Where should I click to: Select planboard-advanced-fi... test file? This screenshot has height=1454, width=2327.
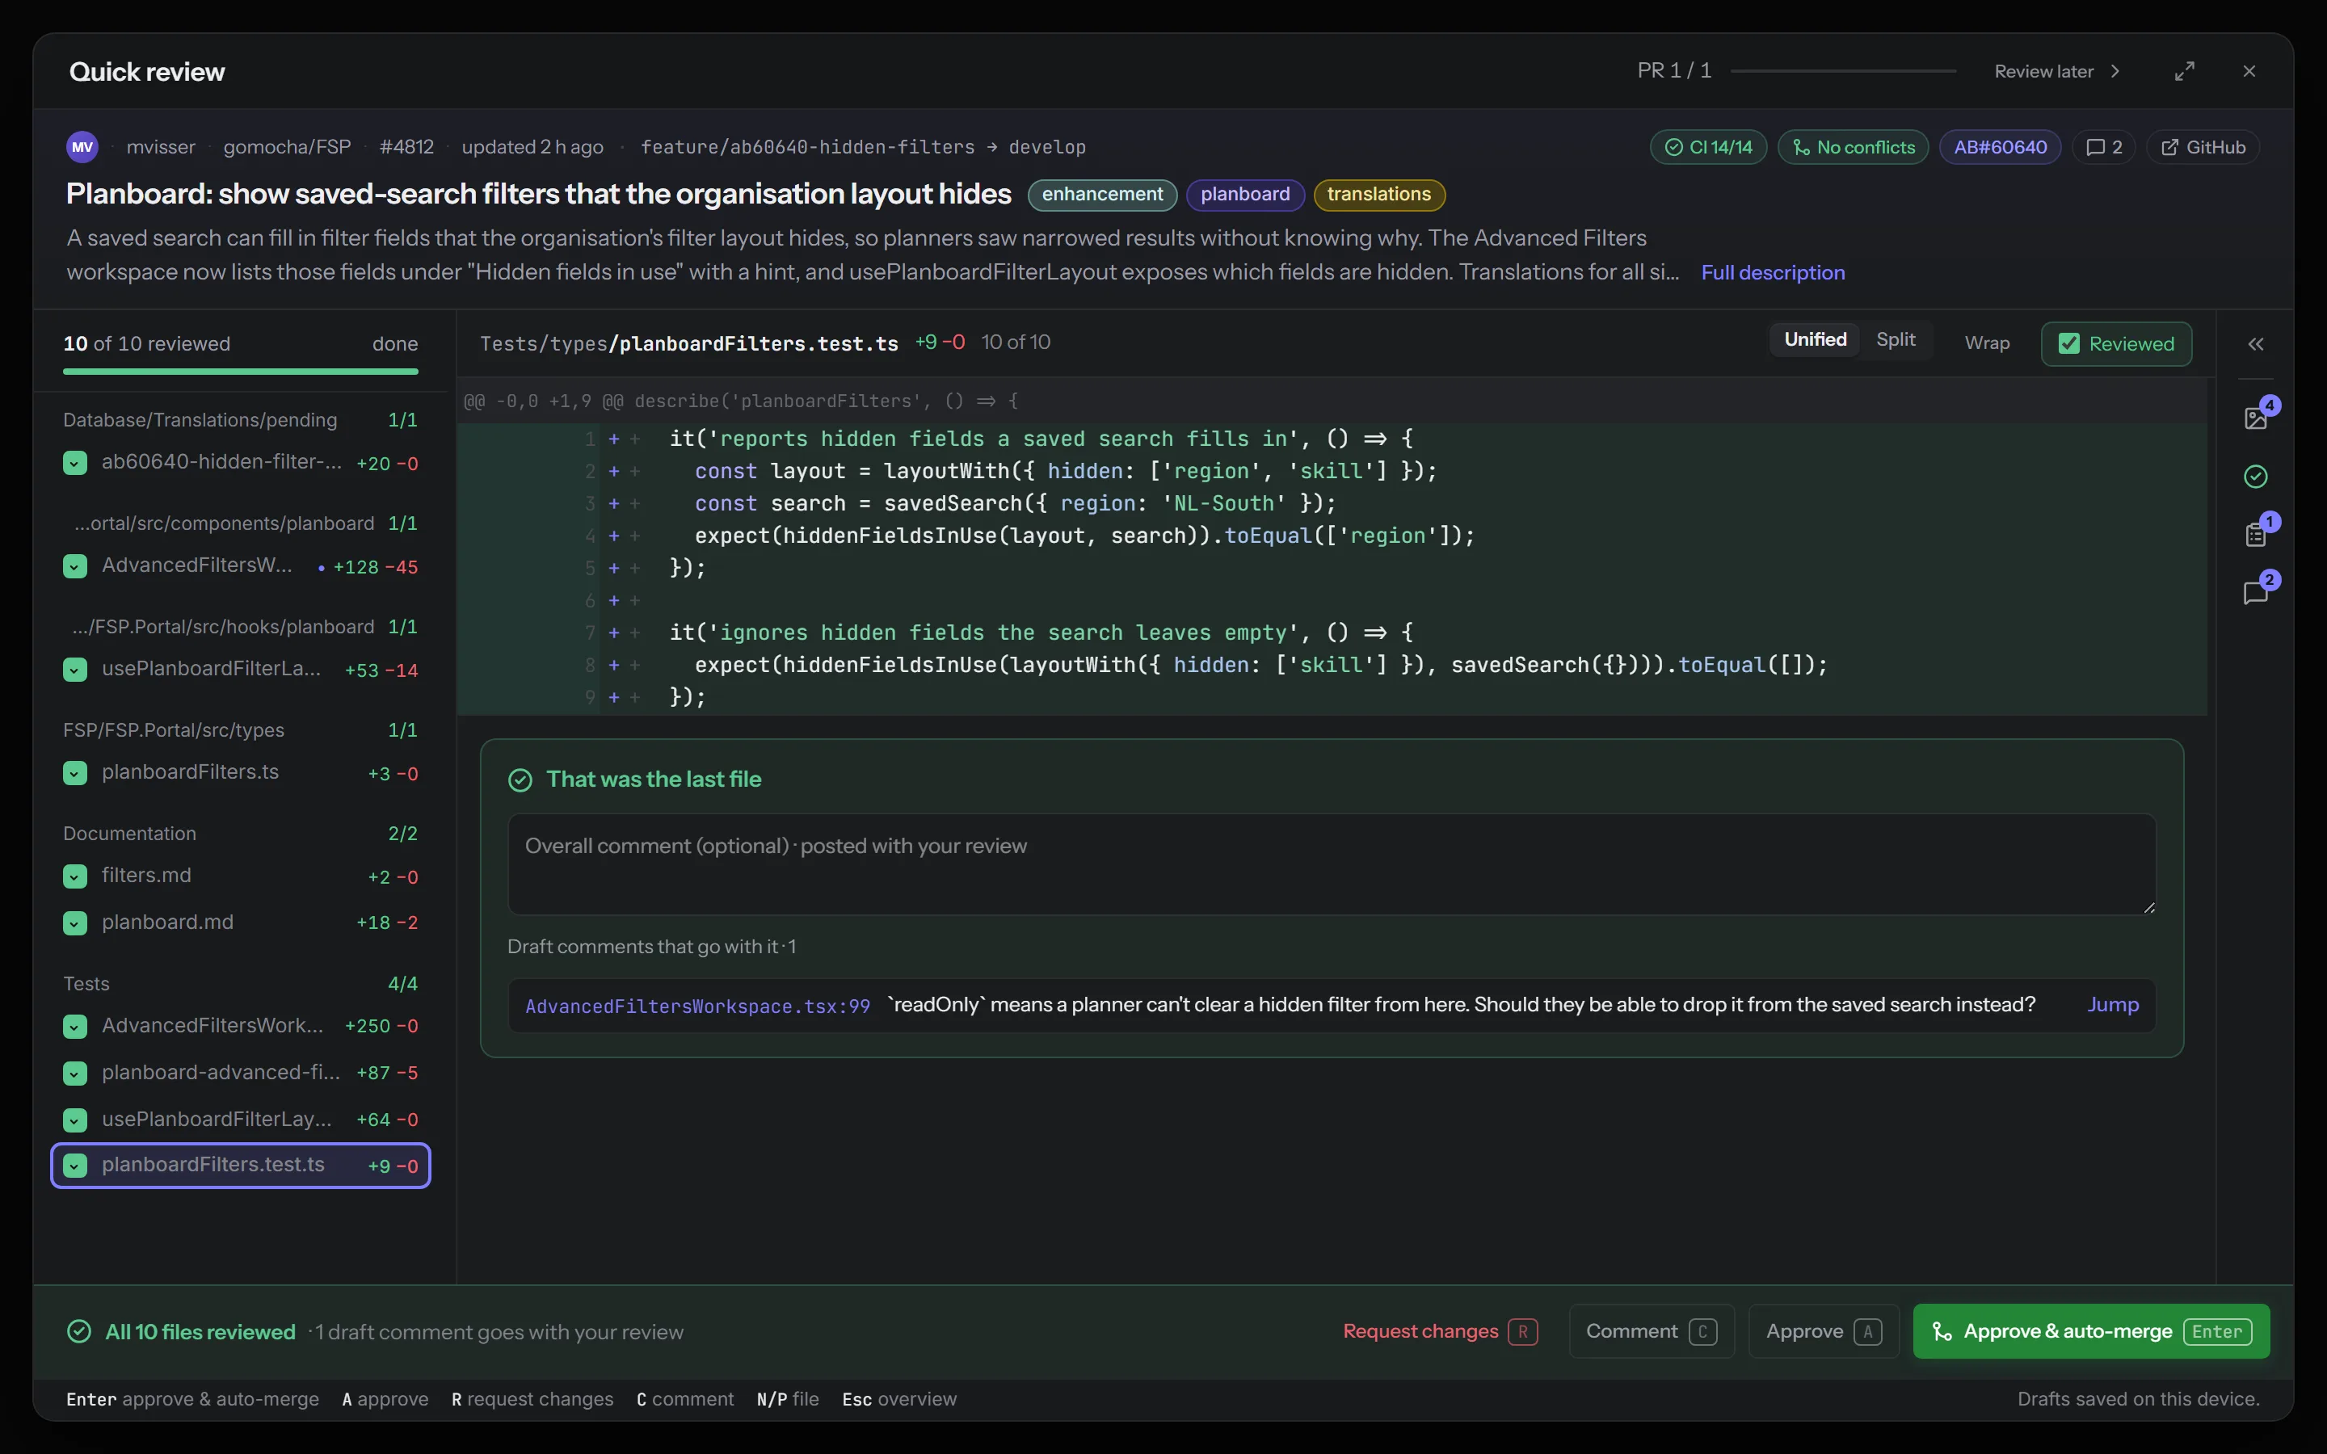tap(241, 1072)
